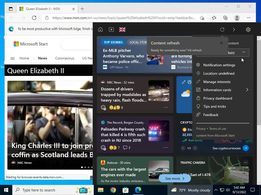
Task: Reload the page in Edge
Action: [34, 18]
